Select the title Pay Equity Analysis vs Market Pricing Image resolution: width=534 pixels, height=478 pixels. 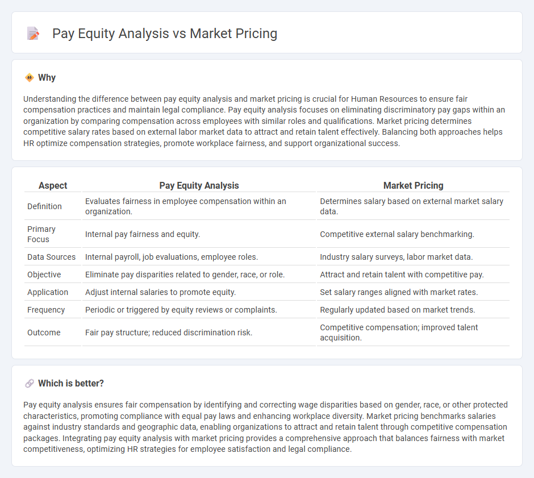pyautogui.click(x=165, y=34)
